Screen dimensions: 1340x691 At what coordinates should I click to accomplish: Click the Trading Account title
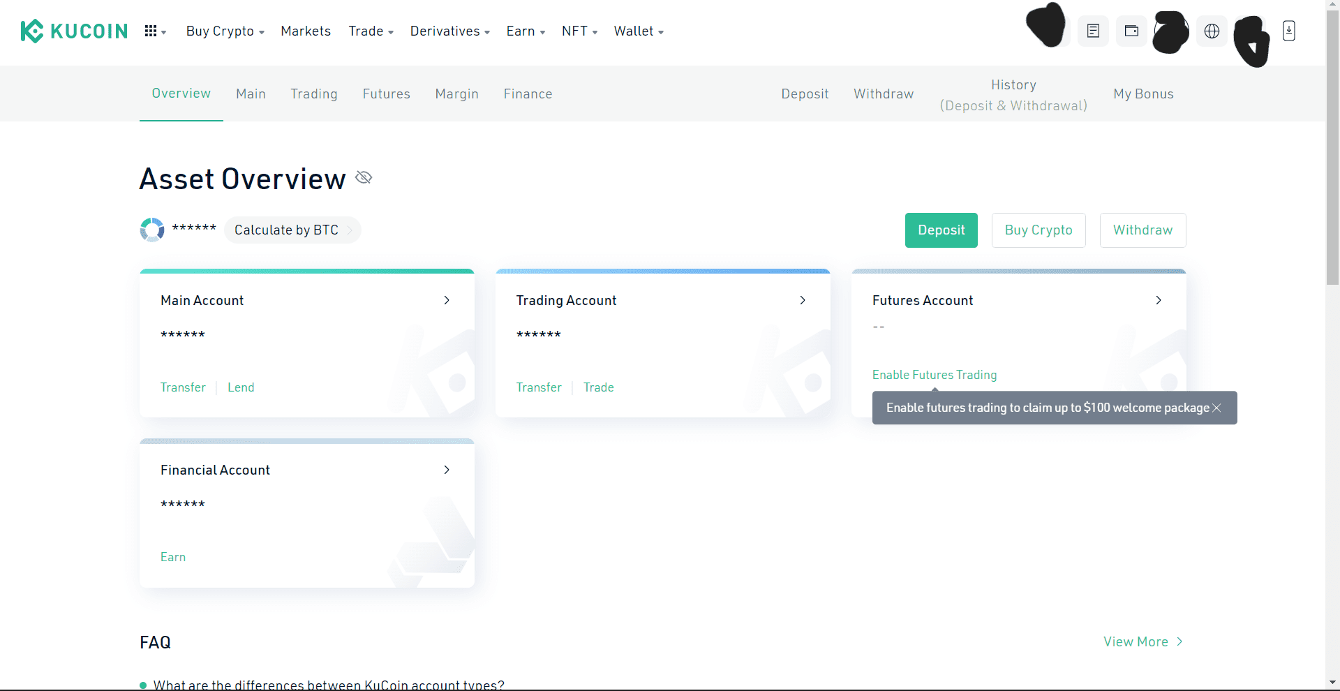click(x=566, y=300)
